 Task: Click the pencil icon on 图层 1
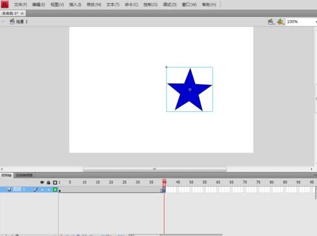[x=35, y=189]
